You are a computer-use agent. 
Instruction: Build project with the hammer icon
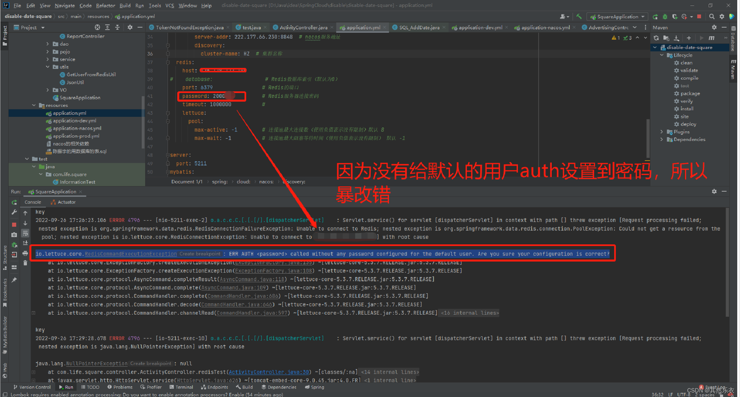click(579, 16)
